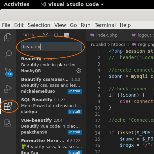Install vue-beautify extension by peakchen90
Screen dimensions: 154x154
click(75, 132)
